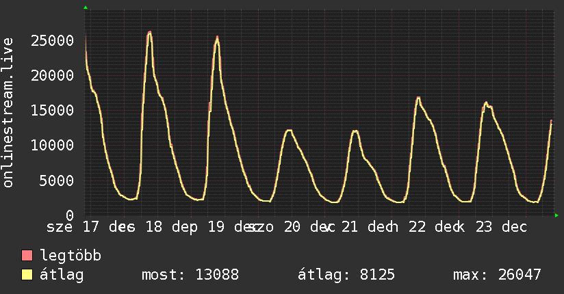The width and height of the screenshot is (564, 294).
Task: Click the 22 dec x-axis label
Action: tap(434, 227)
